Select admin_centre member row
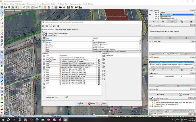Screen dimensions: 196x122 coord(73,58)
